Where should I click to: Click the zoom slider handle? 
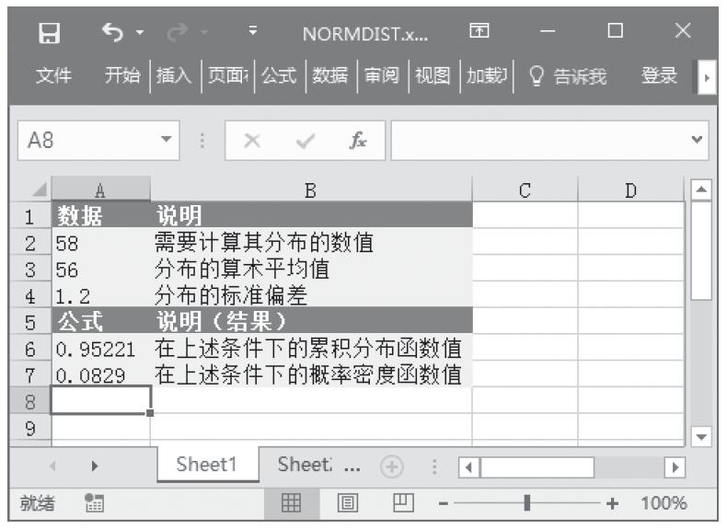tap(526, 503)
